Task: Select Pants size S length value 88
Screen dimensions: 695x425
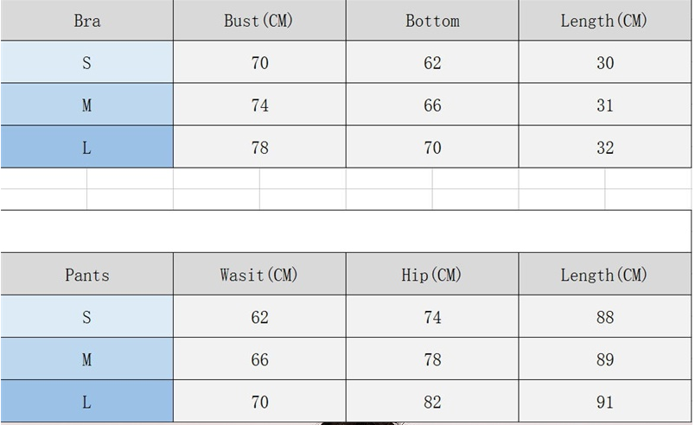Action: pos(604,317)
